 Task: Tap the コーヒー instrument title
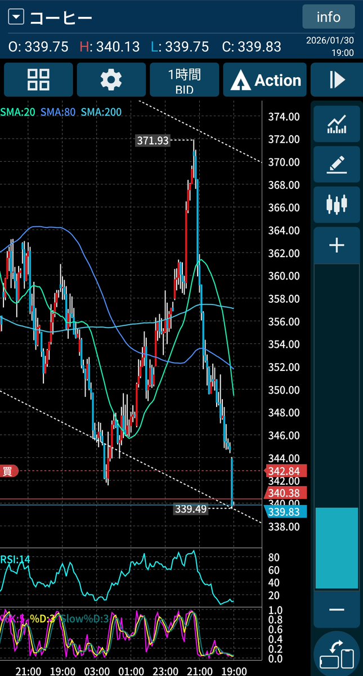(x=61, y=18)
